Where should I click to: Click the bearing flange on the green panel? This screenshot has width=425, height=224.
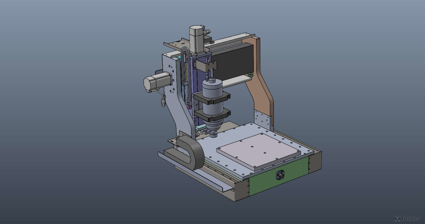pyautogui.click(x=280, y=175)
